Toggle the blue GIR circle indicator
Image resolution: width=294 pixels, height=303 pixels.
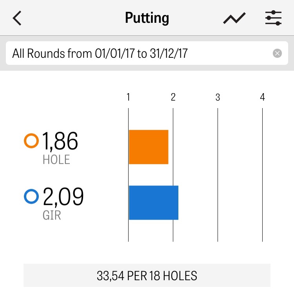[31, 196]
